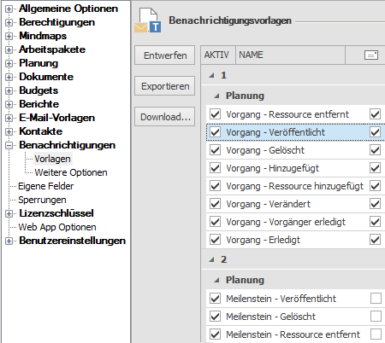The width and height of the screenshot is (385, 343).
Task: Select row text Vorgang - Vorgänger erledigt
Action: click(286, 222)
